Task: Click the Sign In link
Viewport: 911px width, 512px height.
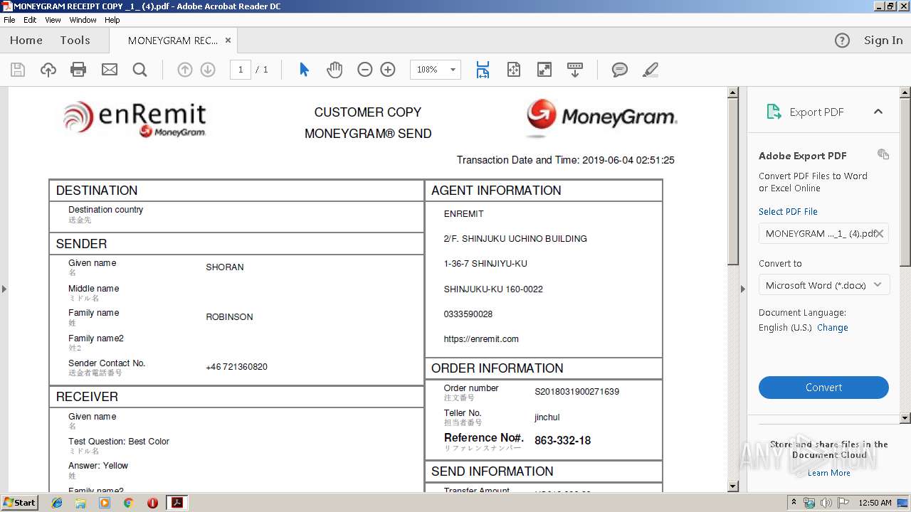Action: coord(883,41)
